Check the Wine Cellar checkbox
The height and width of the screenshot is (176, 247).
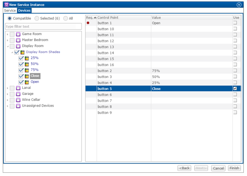[12, 100]
